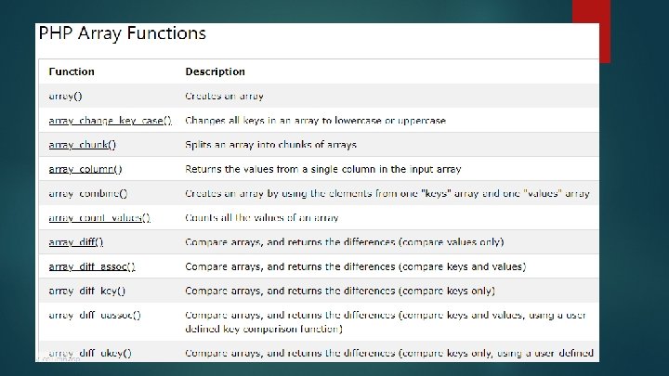
Task: Click 'Changes all keys in an array' description
Action: pos(315,121)
